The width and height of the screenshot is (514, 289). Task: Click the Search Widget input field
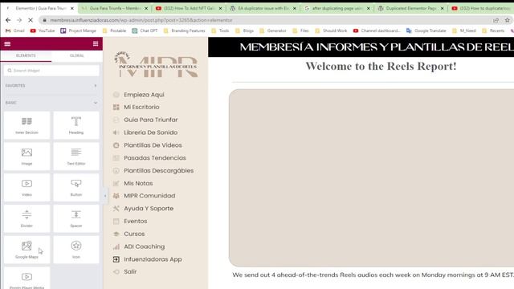[x=51, y=71]
